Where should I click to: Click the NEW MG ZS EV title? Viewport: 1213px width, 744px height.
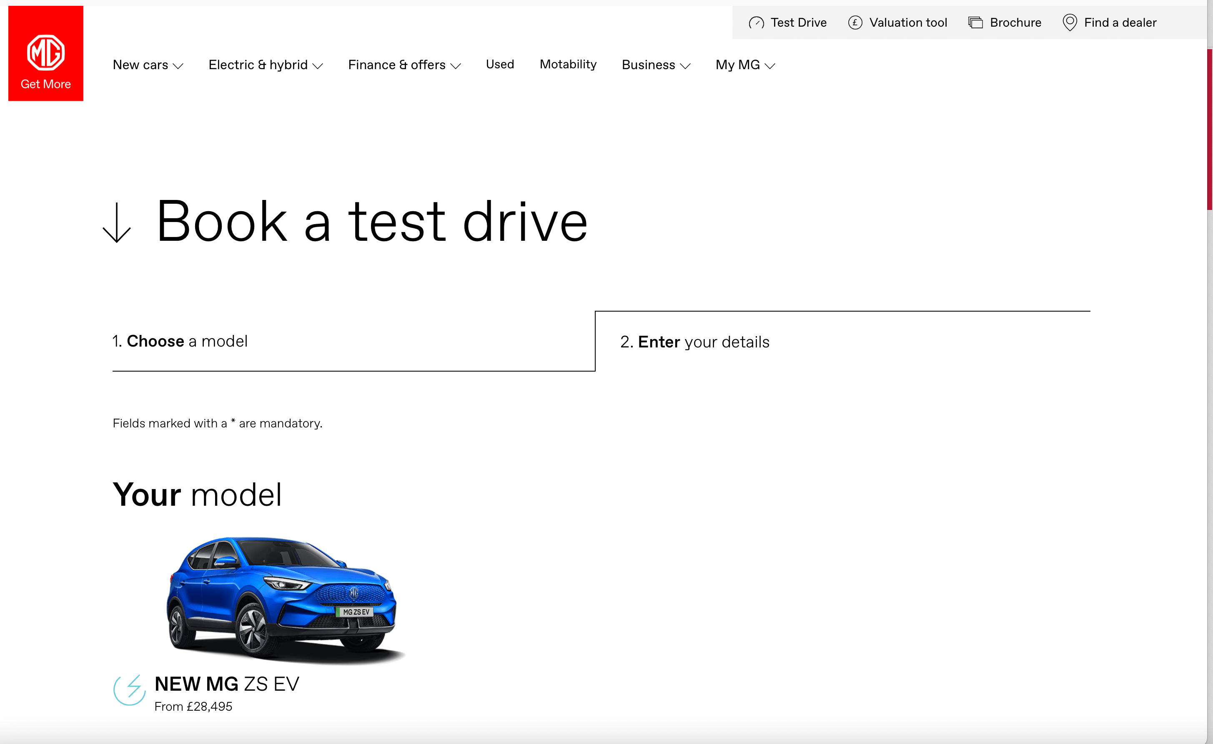pyautogui.click(x=226, y=684)
